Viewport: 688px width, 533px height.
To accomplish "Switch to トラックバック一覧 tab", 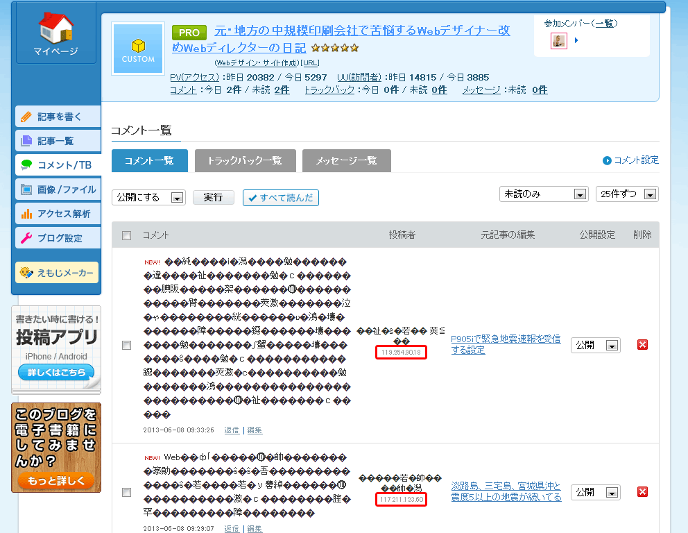I will [246, 161].
